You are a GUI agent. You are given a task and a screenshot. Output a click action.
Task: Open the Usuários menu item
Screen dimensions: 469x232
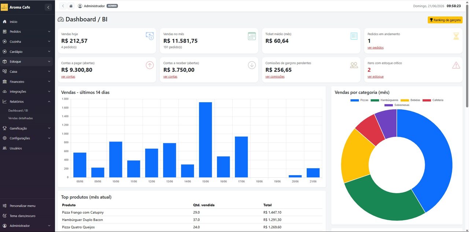coord(26,148)
